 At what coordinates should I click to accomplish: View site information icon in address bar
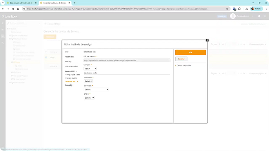(24, 9)
